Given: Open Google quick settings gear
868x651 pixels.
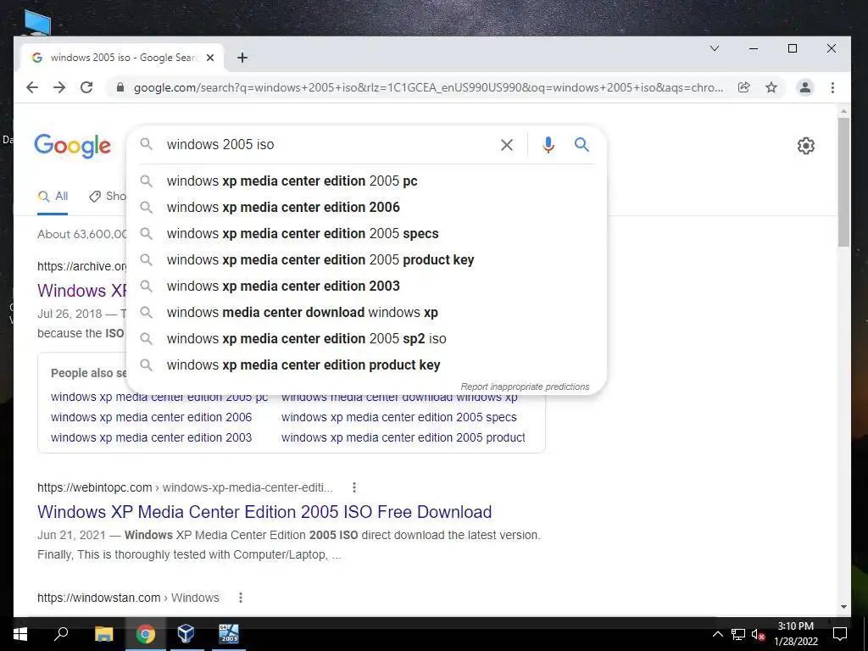Looking at the screenshot, I should (805, 146).
